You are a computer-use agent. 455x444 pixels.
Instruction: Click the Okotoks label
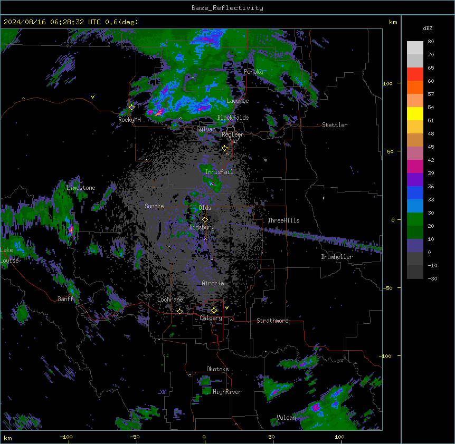[x=217, y=369]
